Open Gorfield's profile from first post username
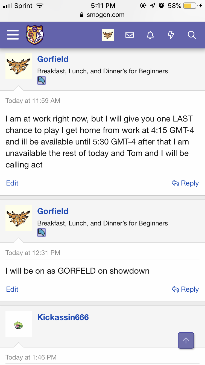The width and height of the screenshot is (205, 365). click(53, 59)
